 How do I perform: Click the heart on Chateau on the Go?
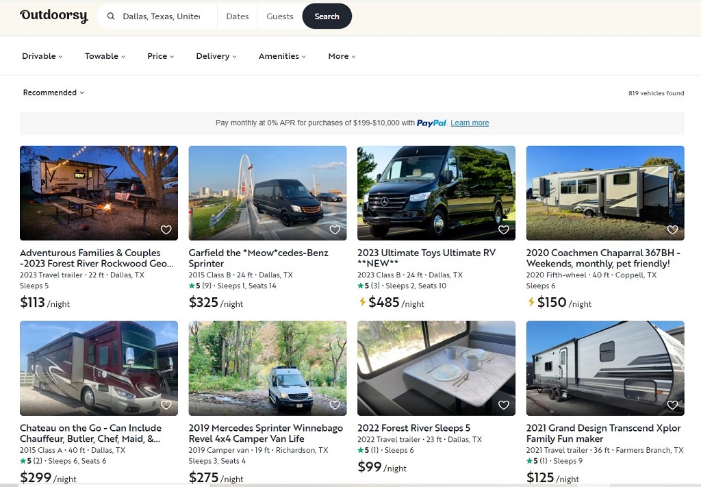click(x=166, y=405)
